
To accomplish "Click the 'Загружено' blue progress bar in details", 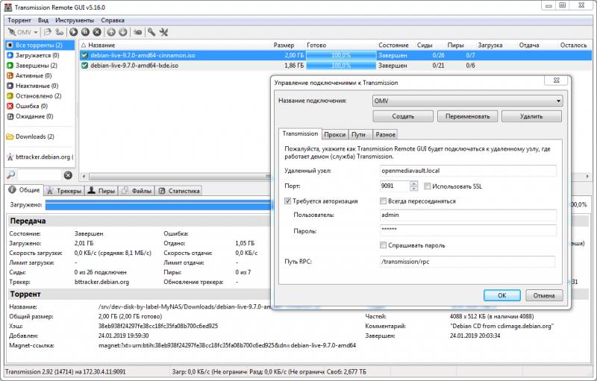I will pyautogui.click(x=157, y=205).
